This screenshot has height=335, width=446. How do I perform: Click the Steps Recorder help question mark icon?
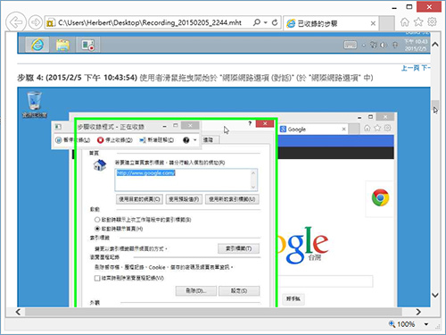(186, 140)
